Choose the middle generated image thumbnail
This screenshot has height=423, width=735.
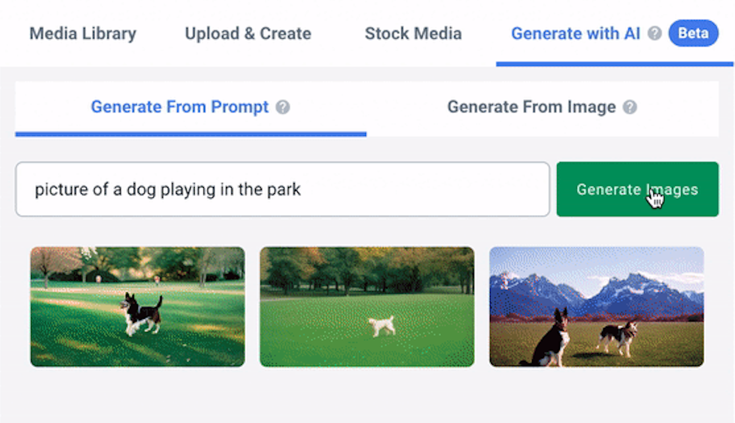(x=367, y=307)
